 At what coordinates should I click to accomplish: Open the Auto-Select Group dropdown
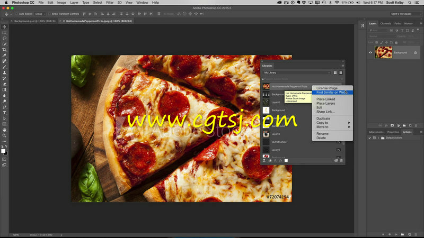coord(40,14)
